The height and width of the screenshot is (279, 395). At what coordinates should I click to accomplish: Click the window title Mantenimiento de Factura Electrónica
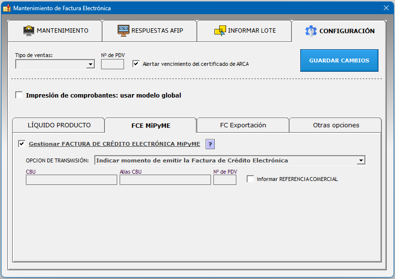point(62,8)
